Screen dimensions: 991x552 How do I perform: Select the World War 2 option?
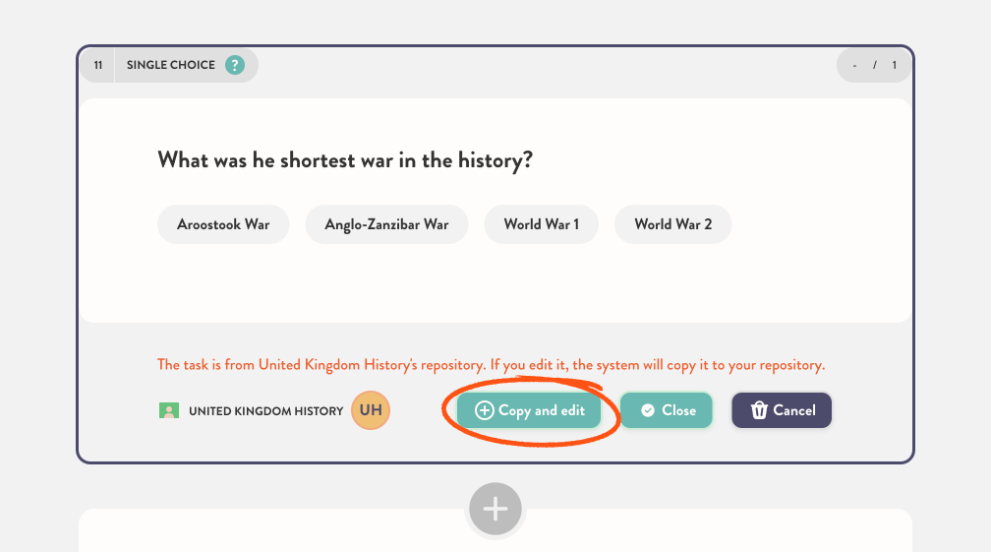tap(673, 224)
